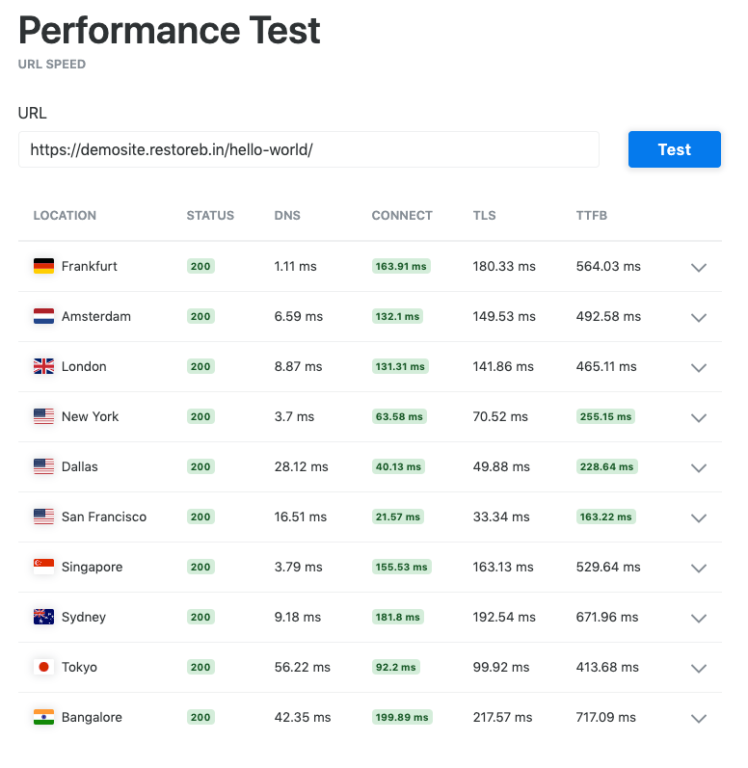The image size is (748, 768).
Task: Click the 163.91 ms connect badge
Action: pos(401,266)
